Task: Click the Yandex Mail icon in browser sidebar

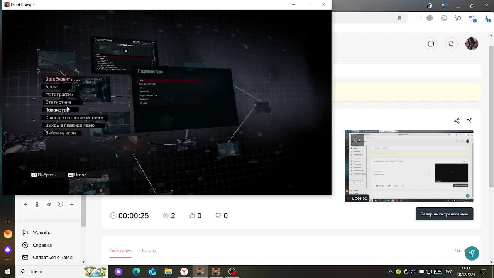Action: coord(8,234)
